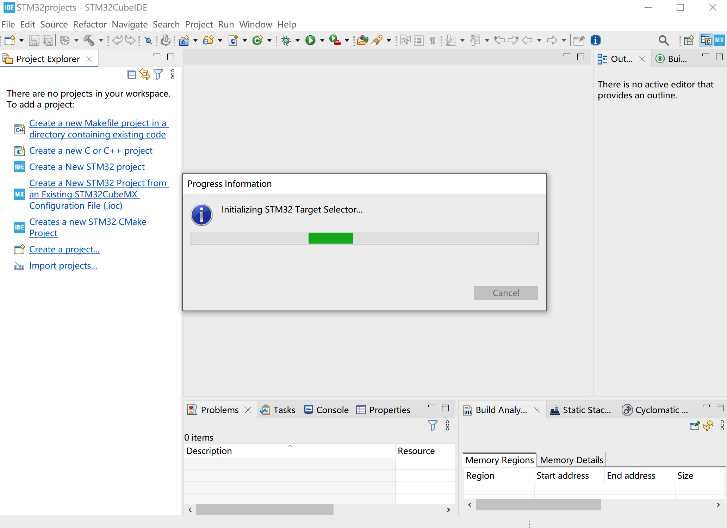
Task: Open the dropdown arrow next to Run
Action: point(322,40)
